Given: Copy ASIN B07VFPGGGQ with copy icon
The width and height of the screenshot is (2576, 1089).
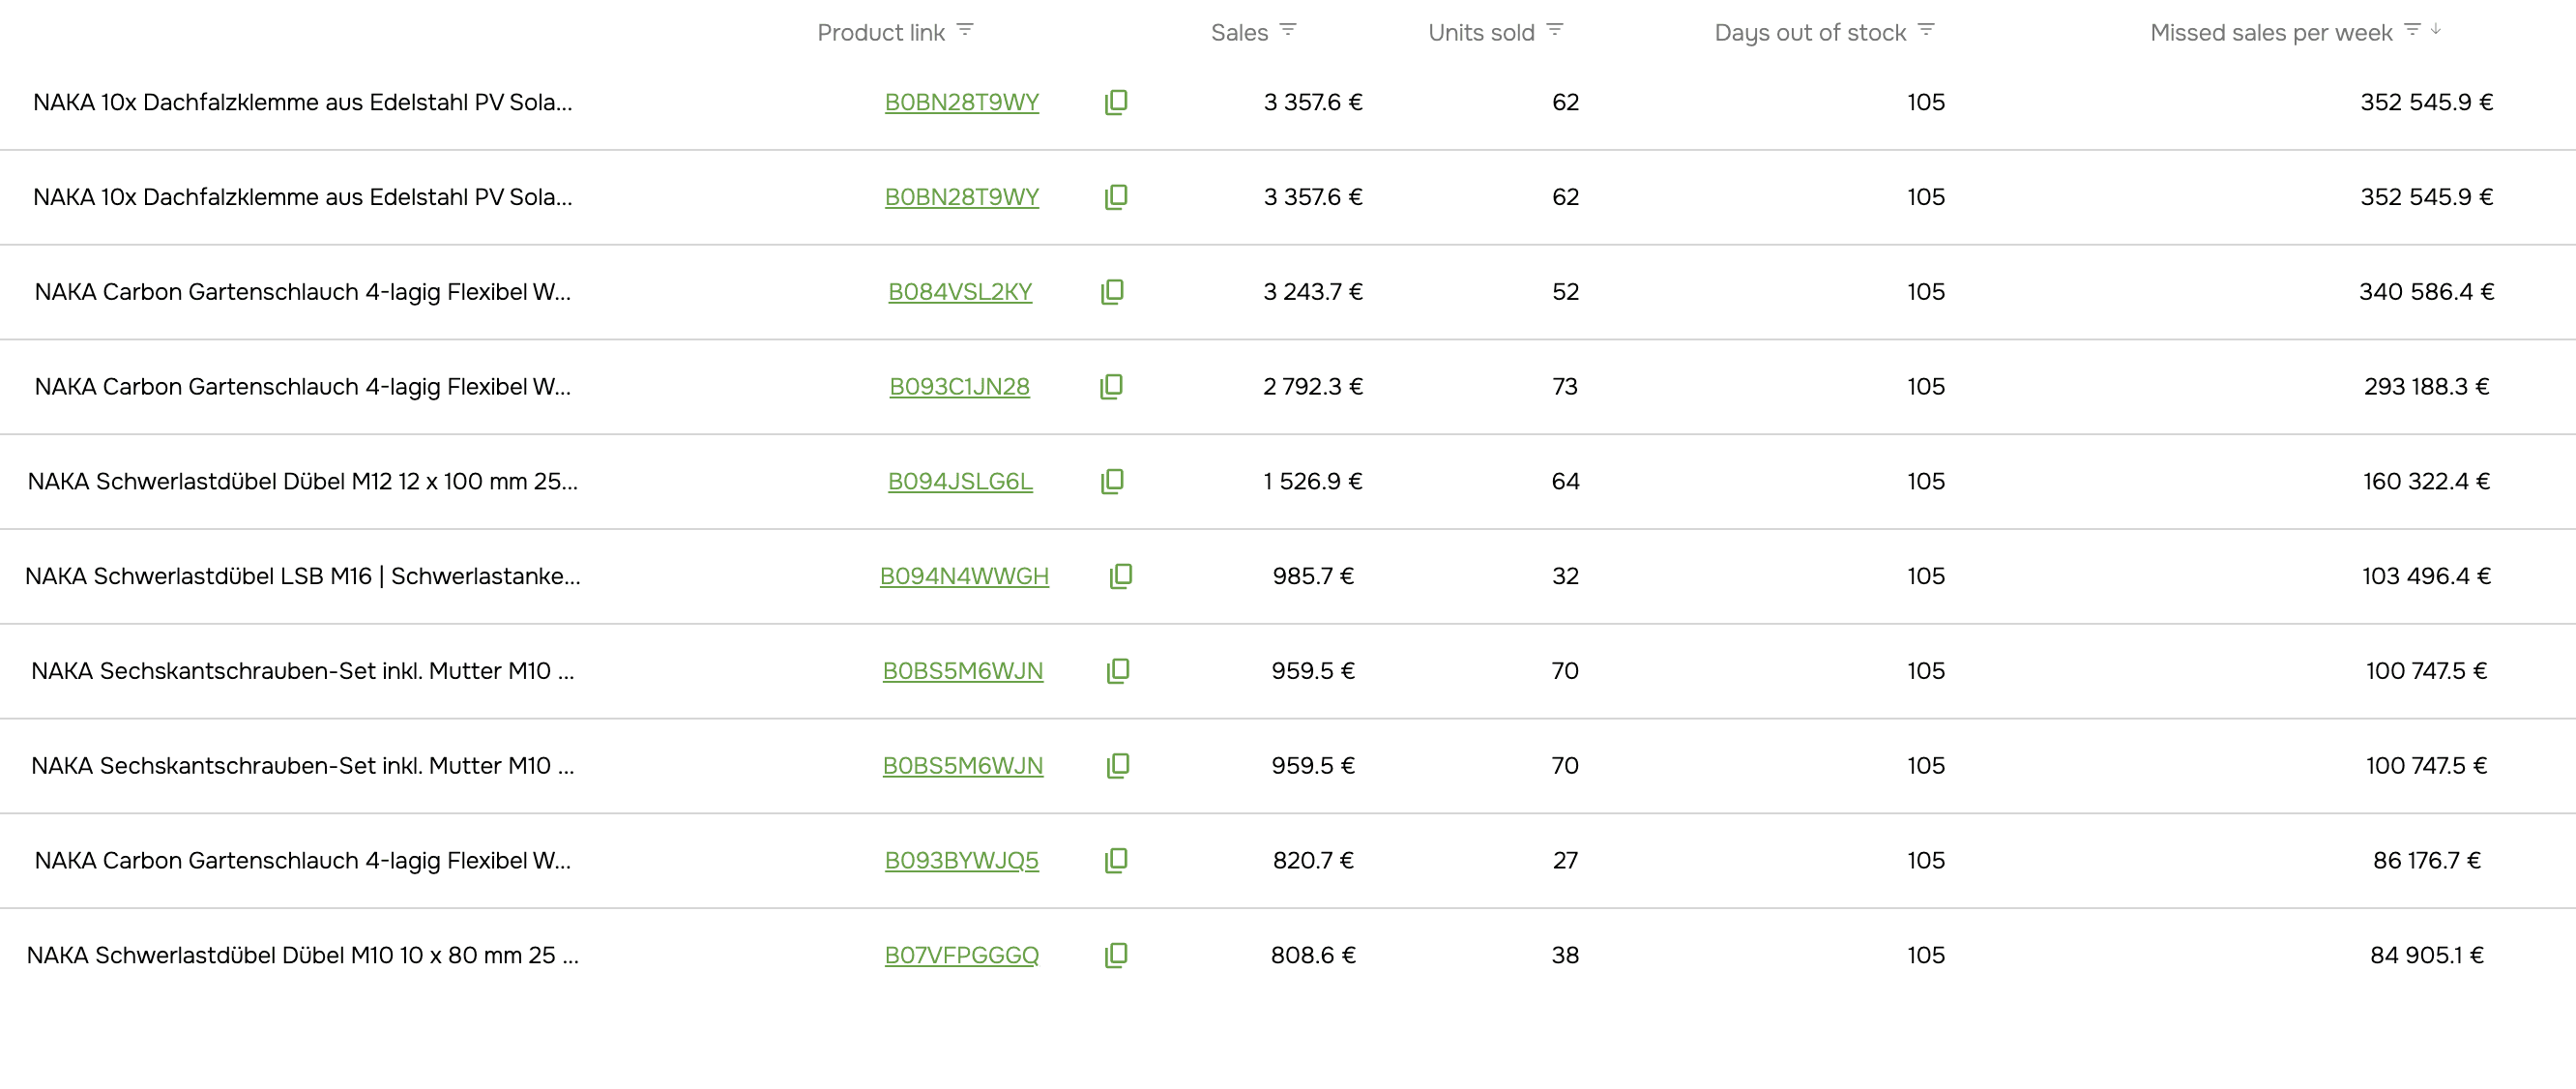Looking at the screenshot, I should pyautogui.click(x=1116, y=956).
